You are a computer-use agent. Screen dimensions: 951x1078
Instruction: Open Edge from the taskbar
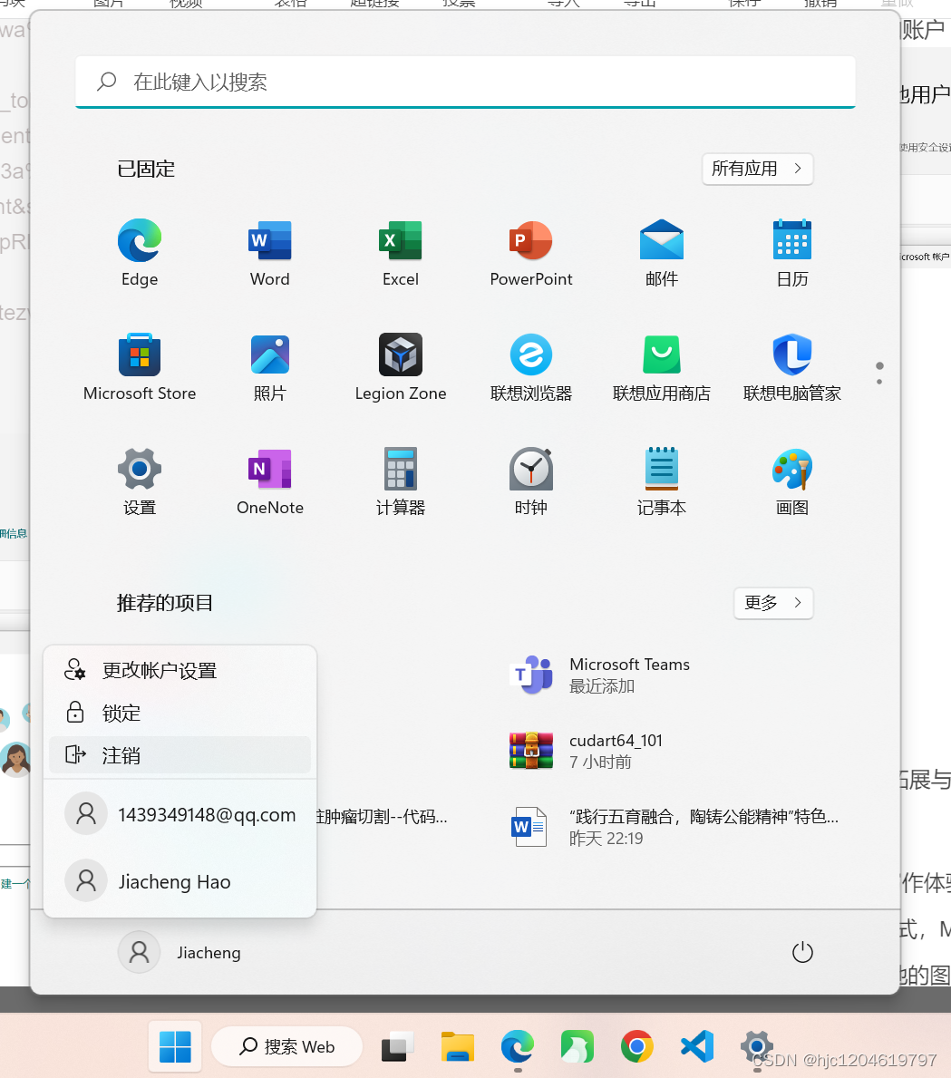(x=517, y=1046)
